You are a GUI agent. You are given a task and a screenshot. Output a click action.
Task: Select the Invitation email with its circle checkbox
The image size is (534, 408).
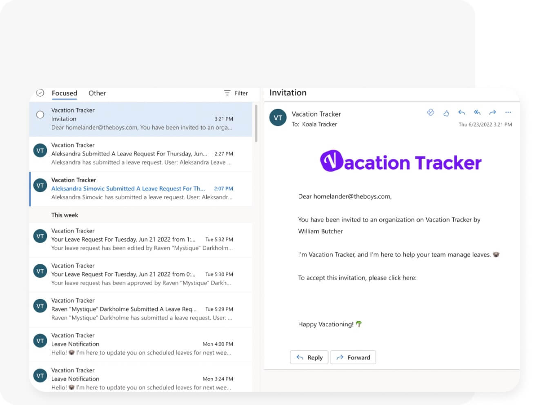tap(40, 115)
